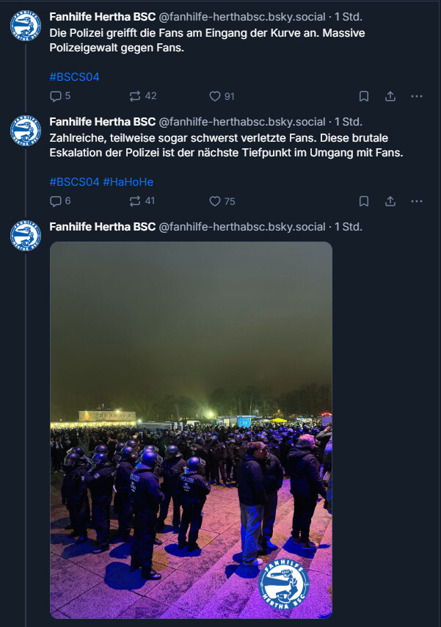The height and width of the screenshot is (627, 441).
Task: Share the post tagged #HaHoHe
Action: point(390,201)
